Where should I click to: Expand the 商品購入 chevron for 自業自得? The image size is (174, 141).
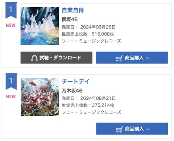[148, 58]
